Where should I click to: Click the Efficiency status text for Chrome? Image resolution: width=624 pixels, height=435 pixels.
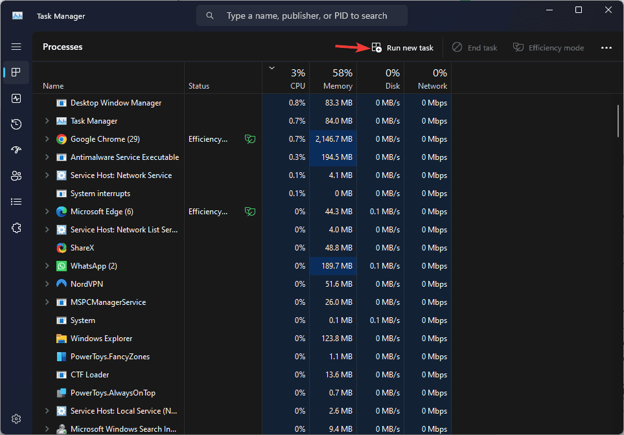208,139
